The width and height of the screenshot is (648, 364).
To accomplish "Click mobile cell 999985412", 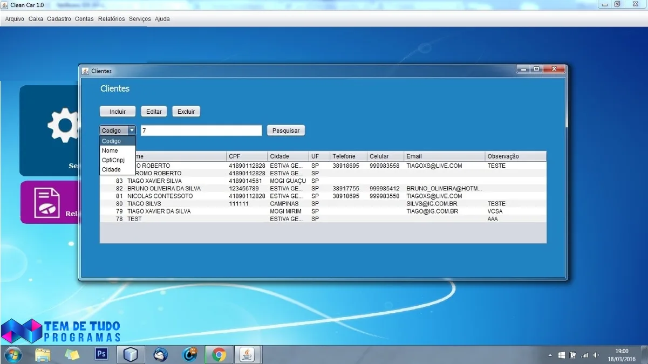I will 385,189.
